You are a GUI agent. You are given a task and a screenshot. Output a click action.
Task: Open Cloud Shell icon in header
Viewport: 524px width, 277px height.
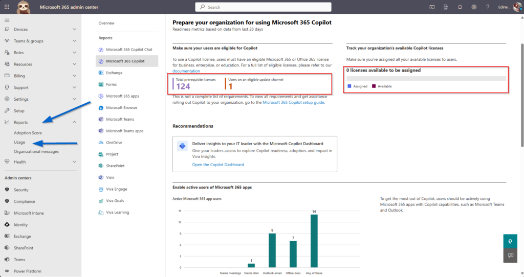click(x=432, y=7)
